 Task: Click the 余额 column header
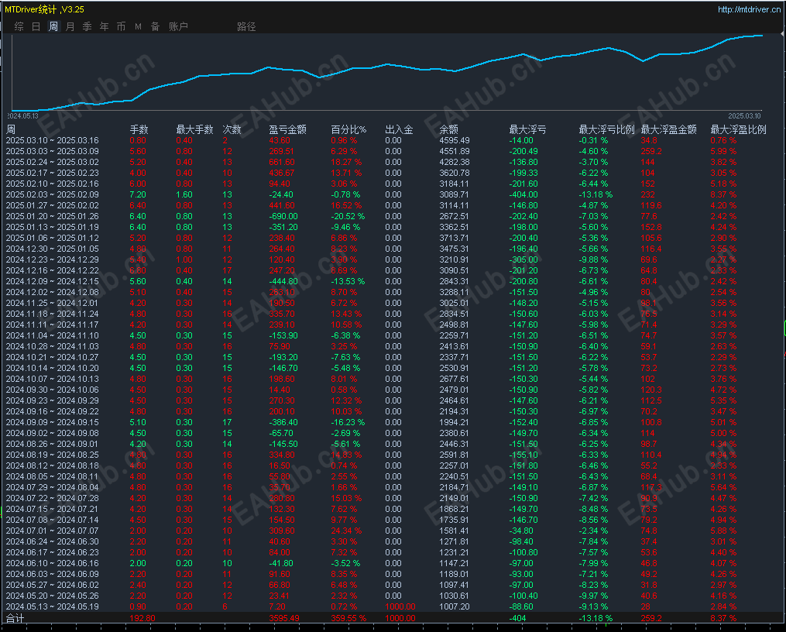(x=448, y=129)
